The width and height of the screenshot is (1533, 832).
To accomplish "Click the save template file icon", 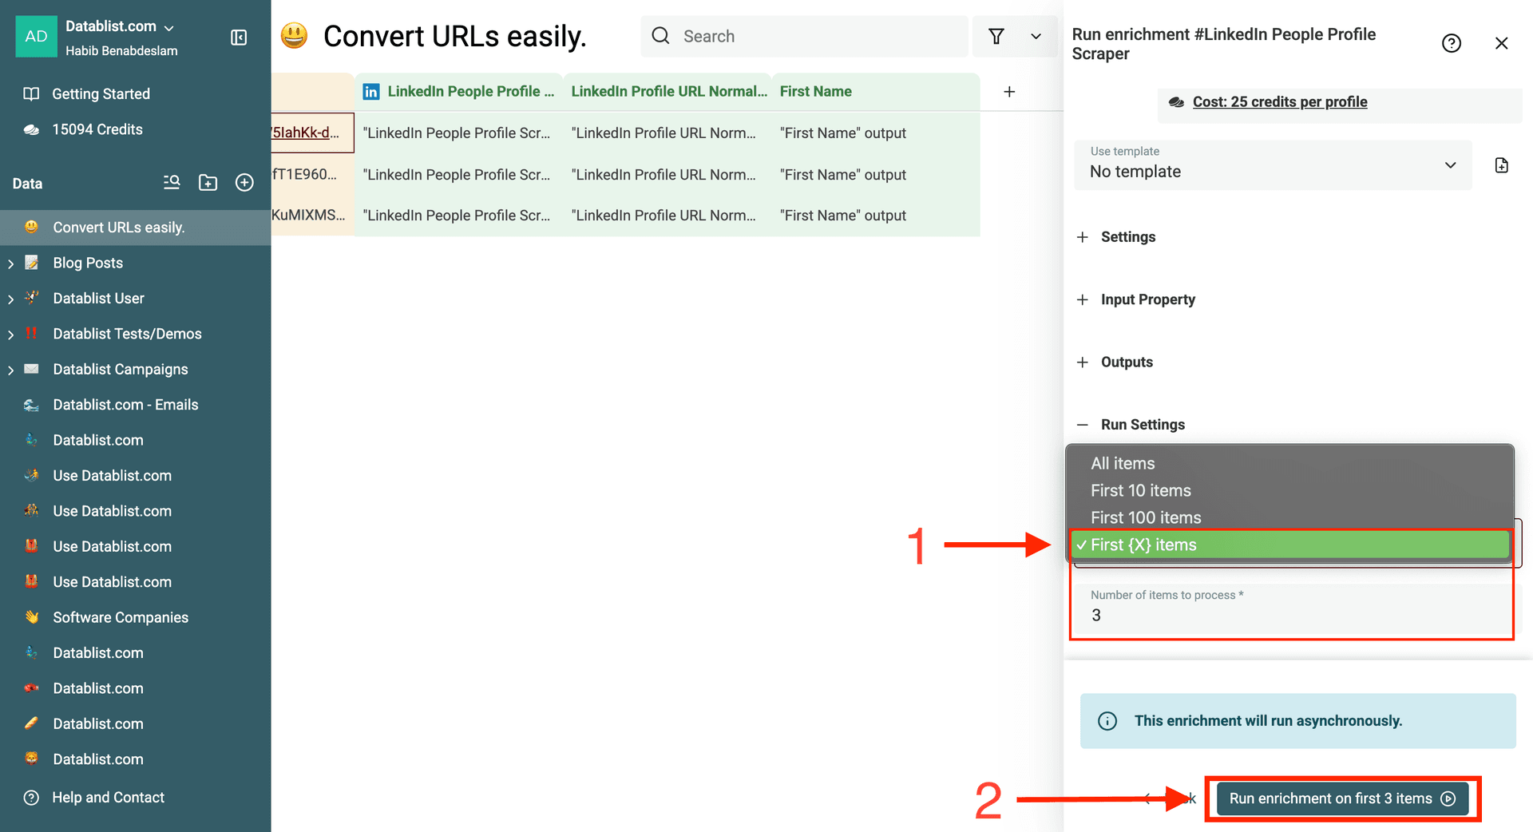I will tap(1501, 165).
